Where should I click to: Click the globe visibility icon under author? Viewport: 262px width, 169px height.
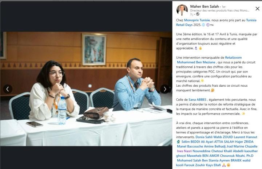coord(198,14)
